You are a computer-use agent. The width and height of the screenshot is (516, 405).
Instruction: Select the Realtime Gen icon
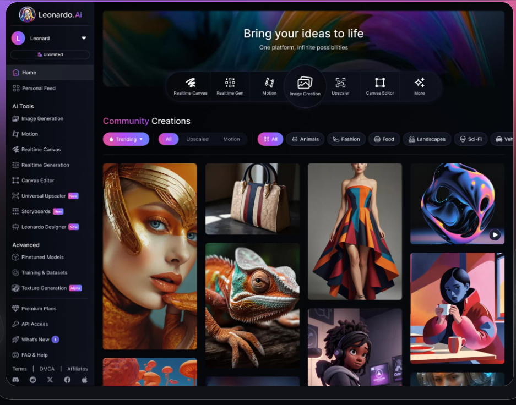tap(230, 83)
